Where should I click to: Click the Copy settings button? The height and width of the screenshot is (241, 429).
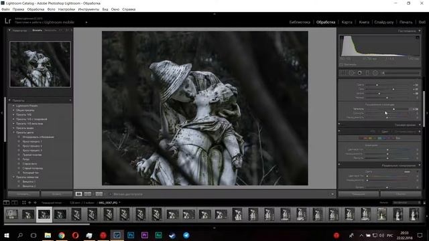coord(24,194)
